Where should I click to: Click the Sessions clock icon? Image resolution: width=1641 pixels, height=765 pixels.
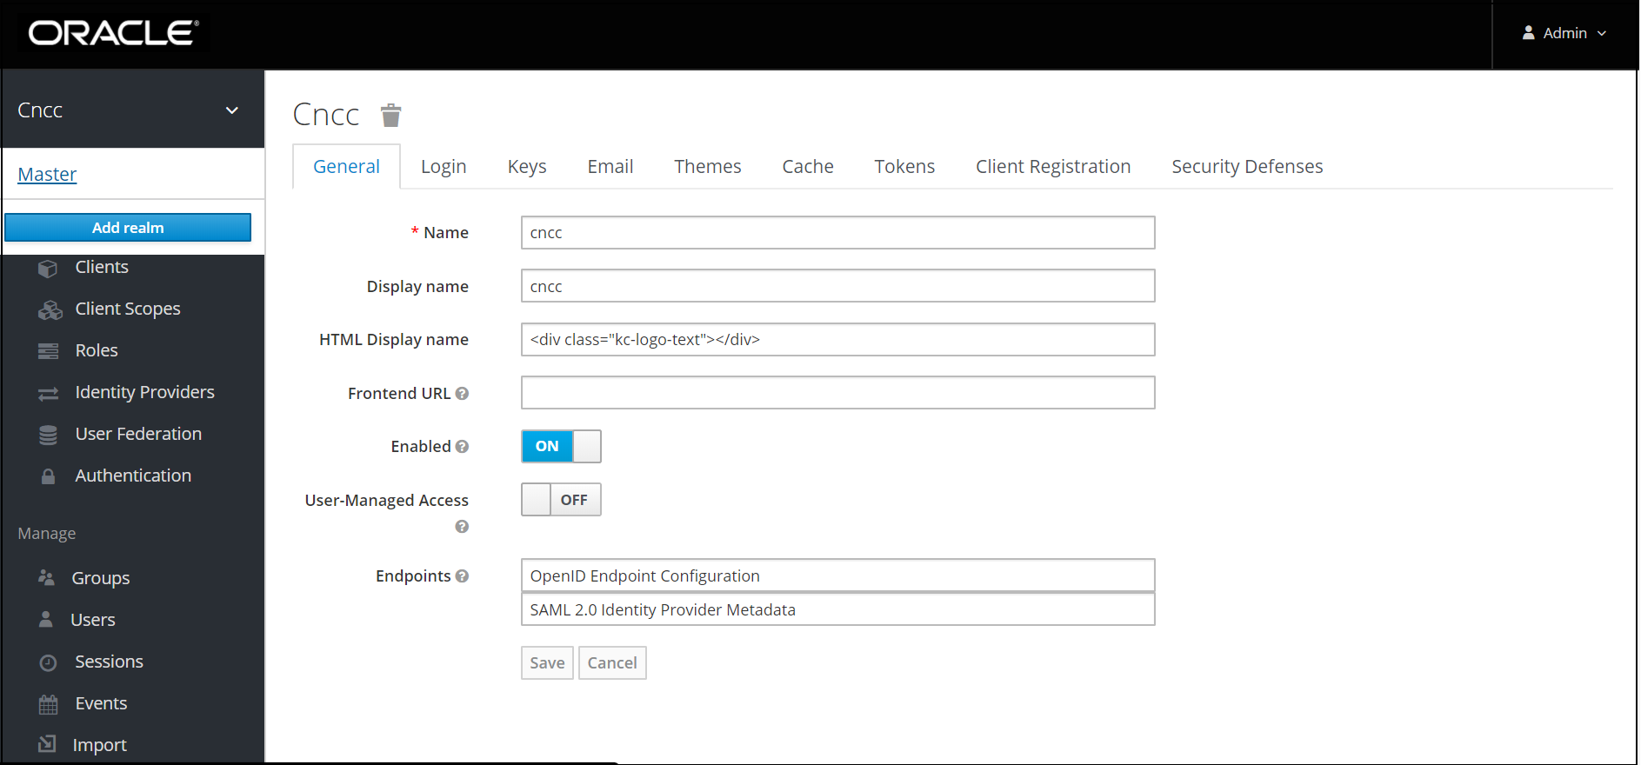(x=49, y=662)
